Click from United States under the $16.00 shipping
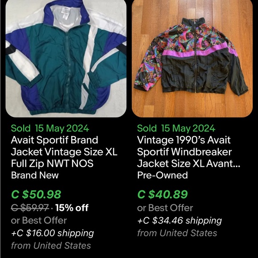The height and width of the screenshot is (258, 258). 51,246
